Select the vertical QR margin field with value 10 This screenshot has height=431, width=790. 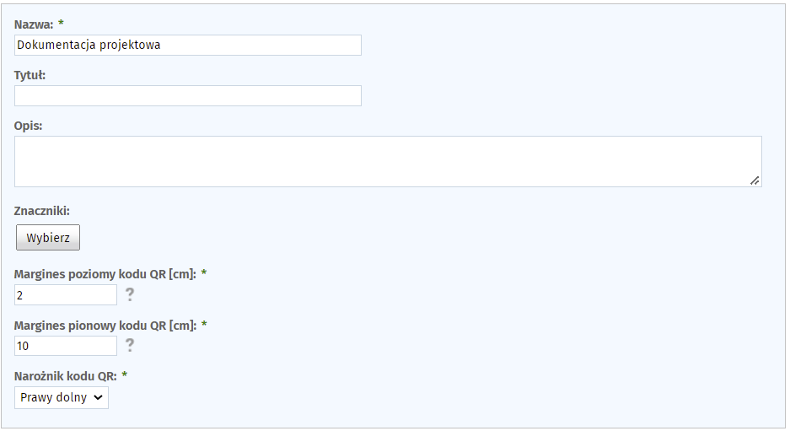tap(66, 346)
